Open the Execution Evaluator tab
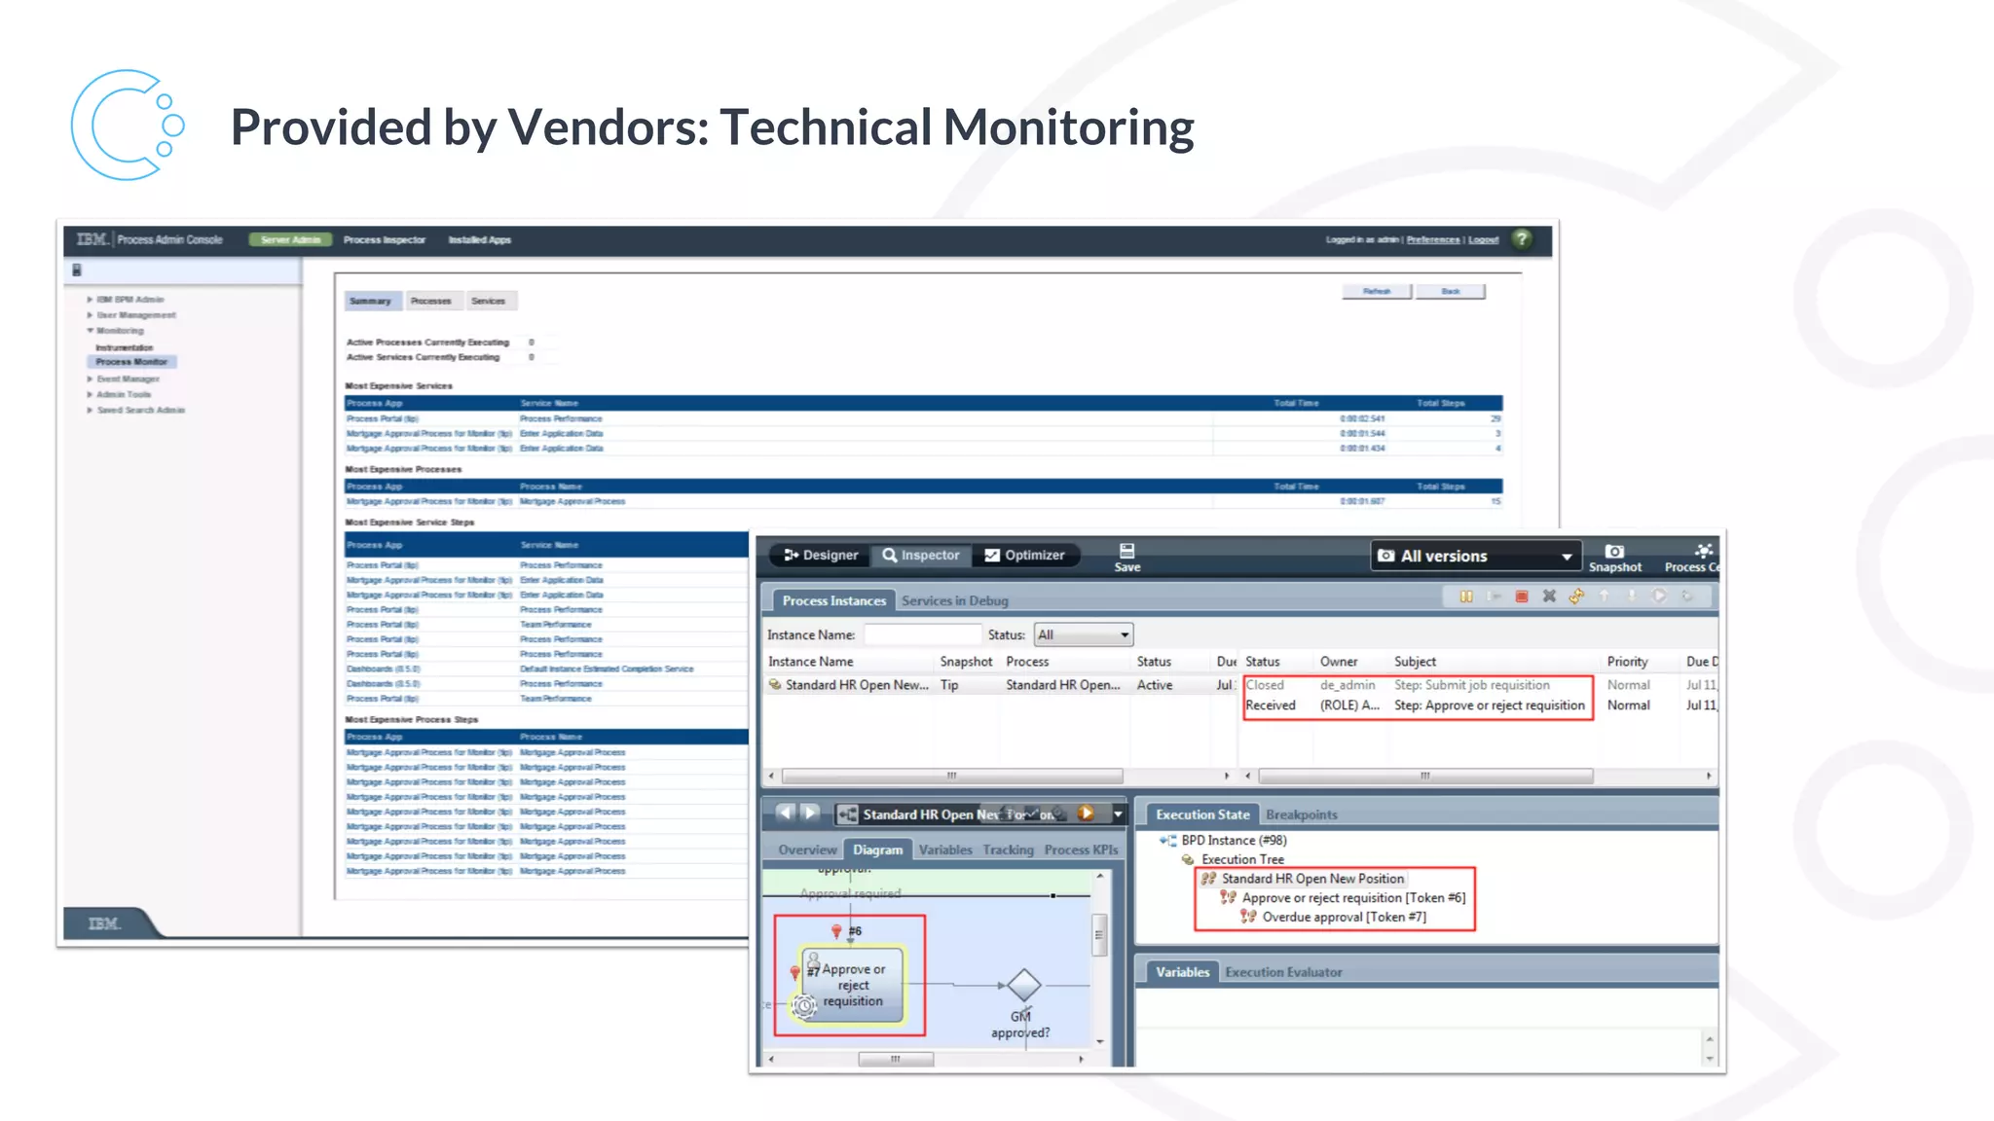 (1283, 972)
